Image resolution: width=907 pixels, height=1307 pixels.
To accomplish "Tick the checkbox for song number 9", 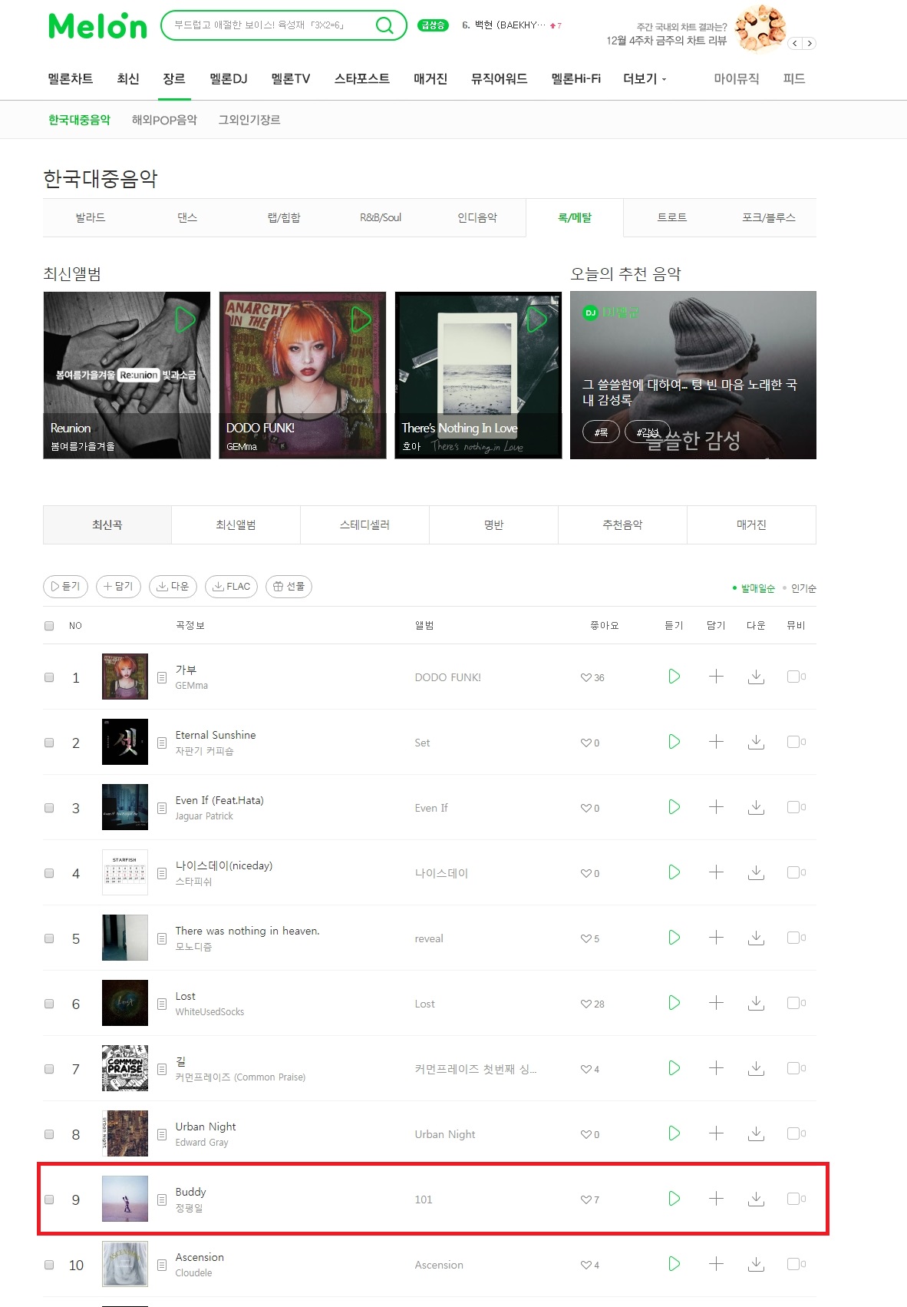I will [x=49, y=1199].
